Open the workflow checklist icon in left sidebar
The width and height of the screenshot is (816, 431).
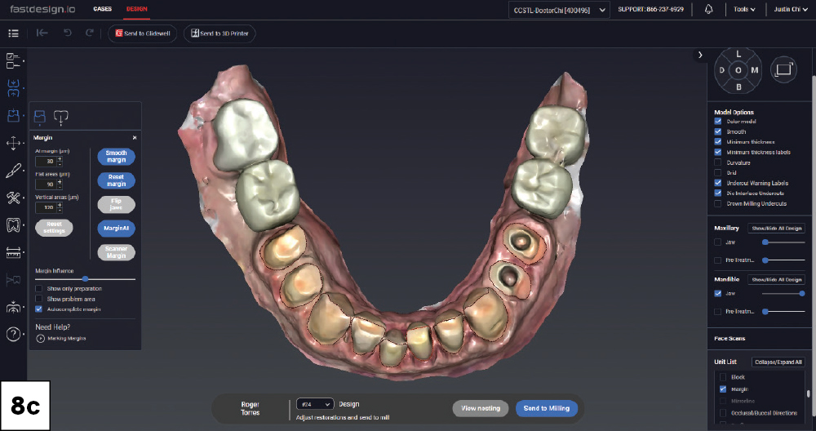point(13,61)
